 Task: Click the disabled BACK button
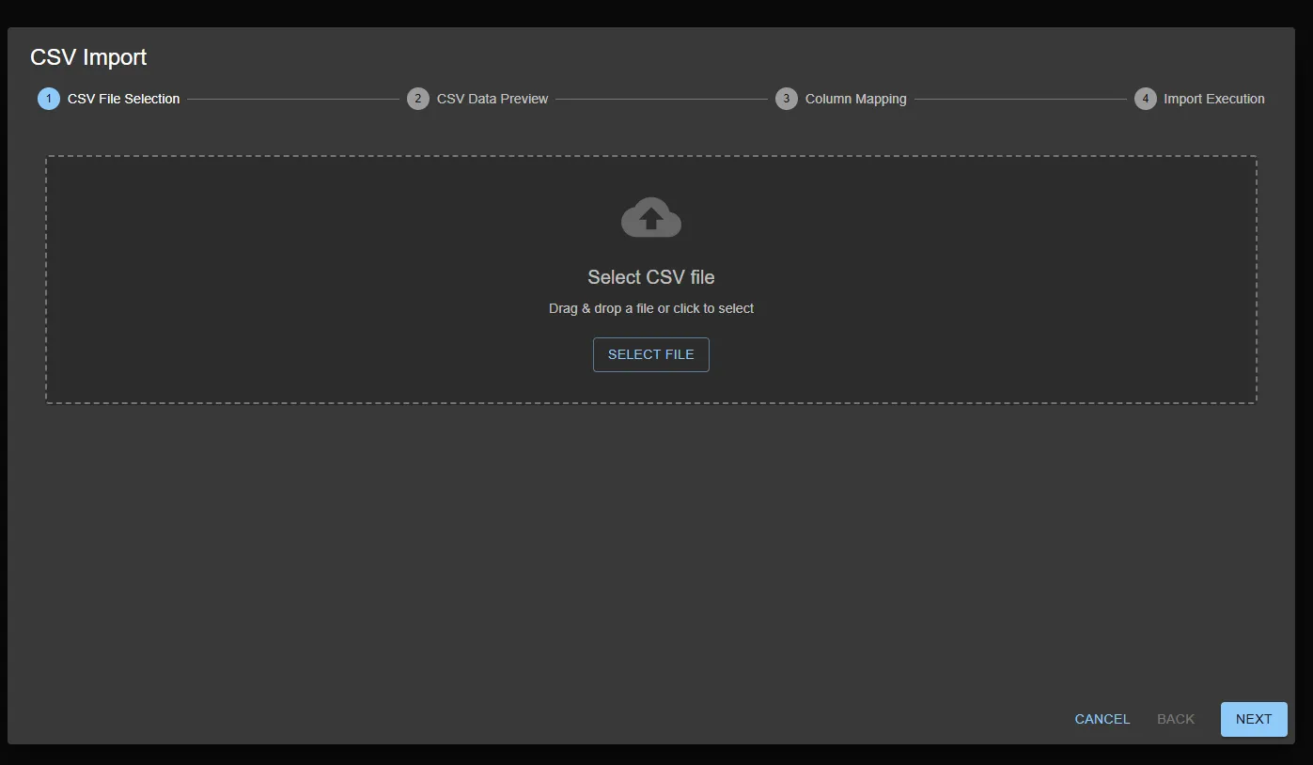pyautogui.click(x=1175, y=719)
